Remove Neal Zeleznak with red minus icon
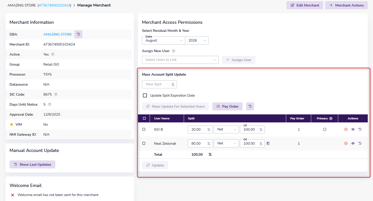This screenshot has height=201, width=373. (346, 143)
